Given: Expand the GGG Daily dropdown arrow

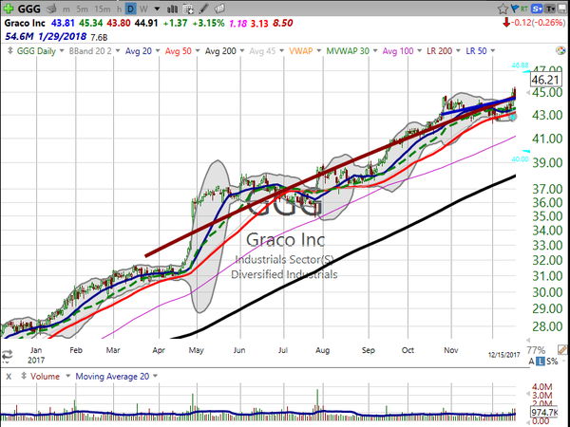Looking at the screenshot, I should (62, 51).
